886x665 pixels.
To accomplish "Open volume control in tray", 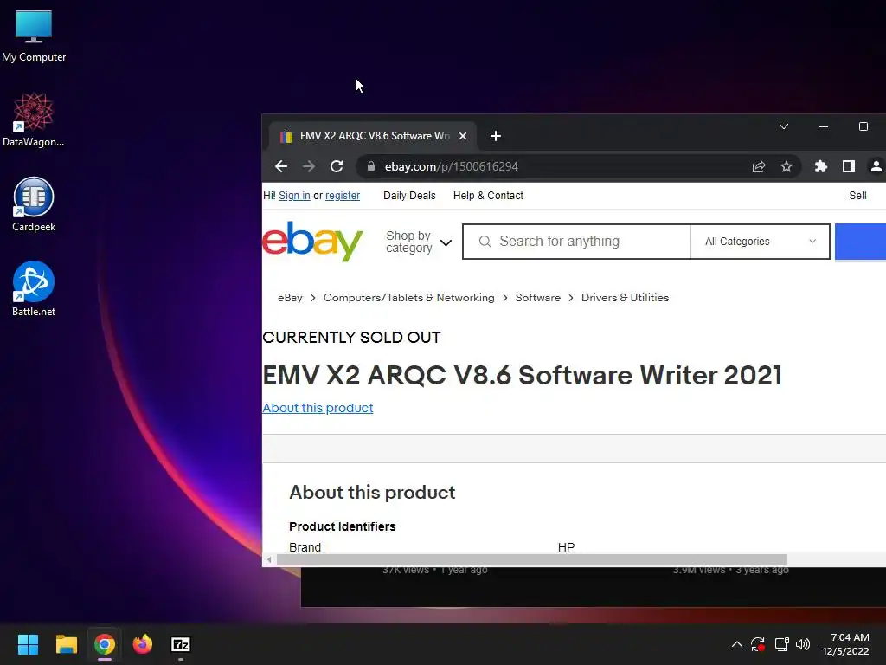I will point(803,644).
